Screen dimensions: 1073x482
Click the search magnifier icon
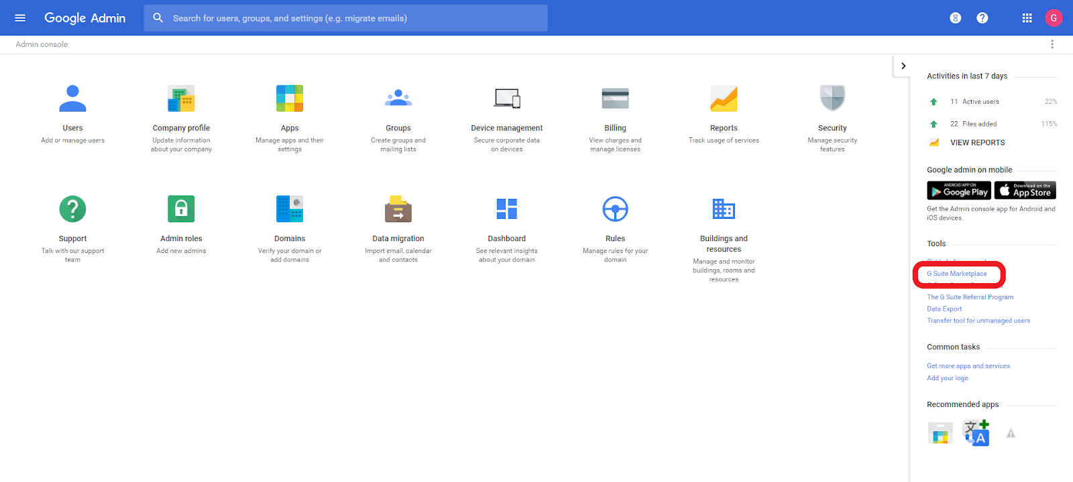(x=158, y=18)
